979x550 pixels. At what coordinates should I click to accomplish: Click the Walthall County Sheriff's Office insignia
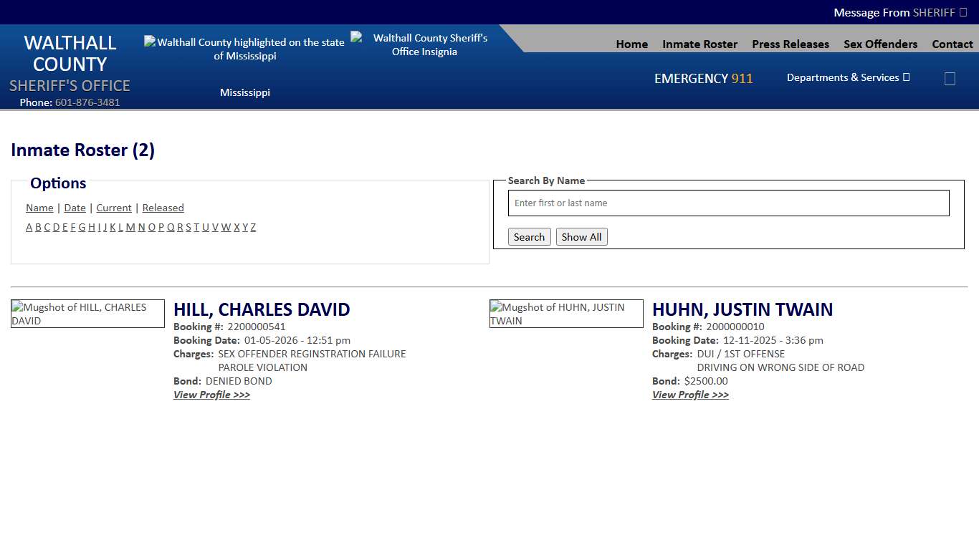[424, 44]
